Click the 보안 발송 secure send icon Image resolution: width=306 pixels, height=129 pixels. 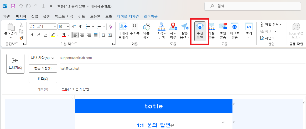pos(223,27)
